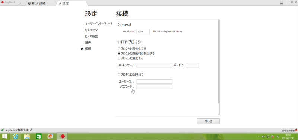
Task: Open the paint-like app taskbar icon
Action: coord(50,136)
